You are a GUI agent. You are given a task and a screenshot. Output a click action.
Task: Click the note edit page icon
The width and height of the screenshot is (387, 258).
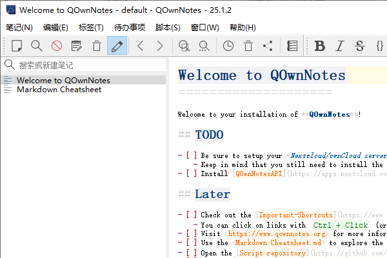pyautogui.click(x=77, y=46)
